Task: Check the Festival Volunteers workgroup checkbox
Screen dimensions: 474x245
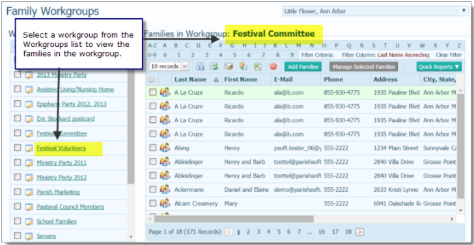Action: 18,148
